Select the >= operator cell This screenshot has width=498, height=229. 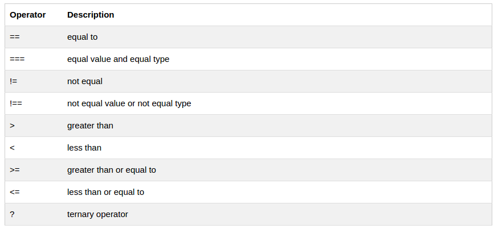point(15,170)
